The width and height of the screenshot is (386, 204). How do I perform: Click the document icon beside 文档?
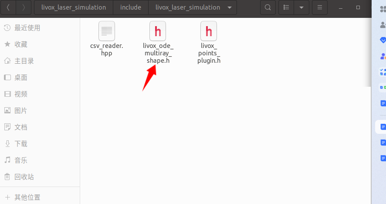(x=7, y=127)
